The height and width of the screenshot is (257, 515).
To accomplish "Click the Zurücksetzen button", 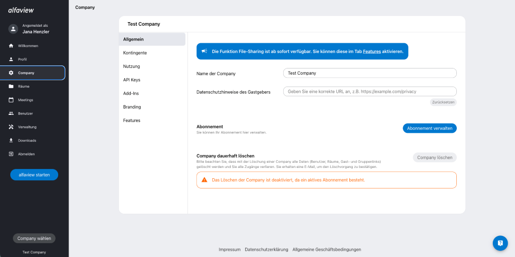I will (443, 102).
